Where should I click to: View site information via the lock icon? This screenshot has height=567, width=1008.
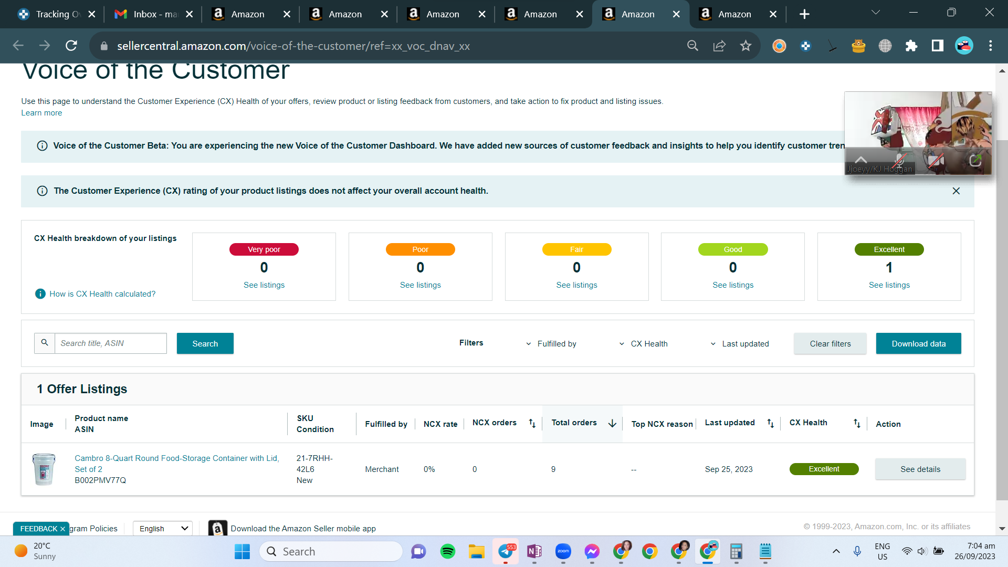tap(104, 46)
